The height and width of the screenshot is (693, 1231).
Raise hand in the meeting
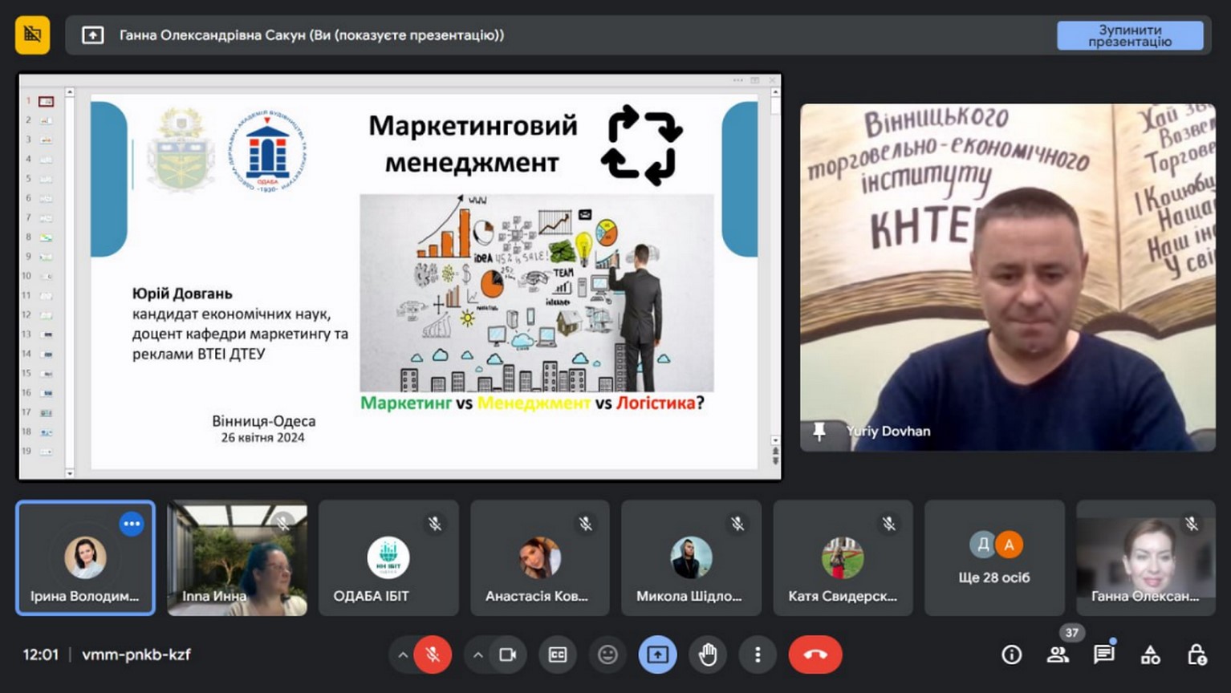point(707,654)
